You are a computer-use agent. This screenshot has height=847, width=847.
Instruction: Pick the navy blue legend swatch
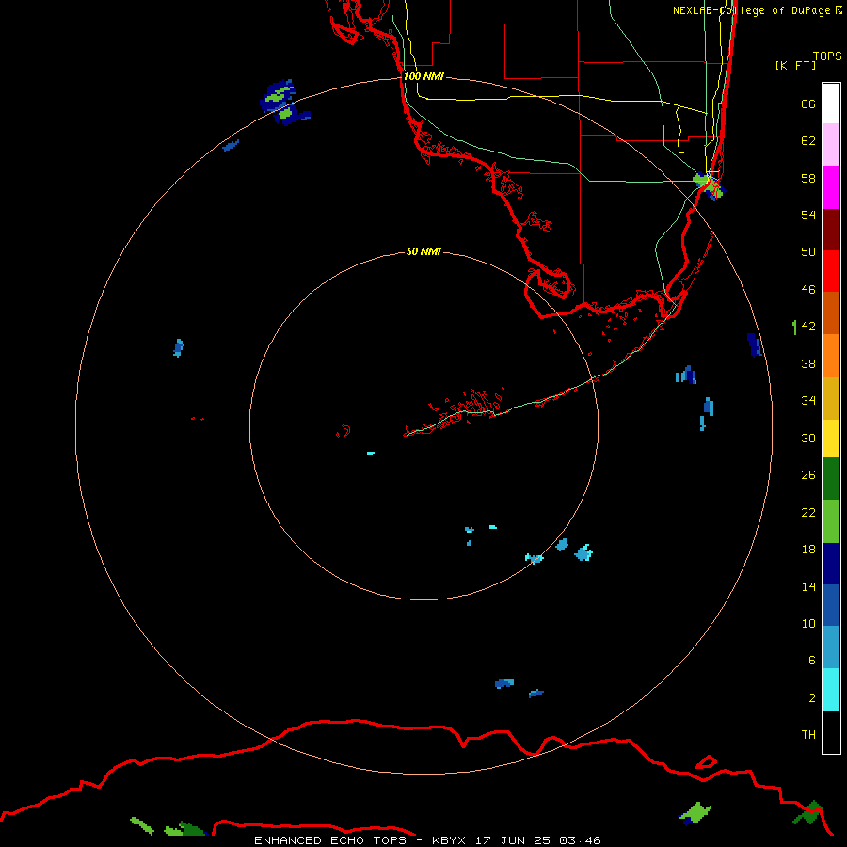pos(831,564)
